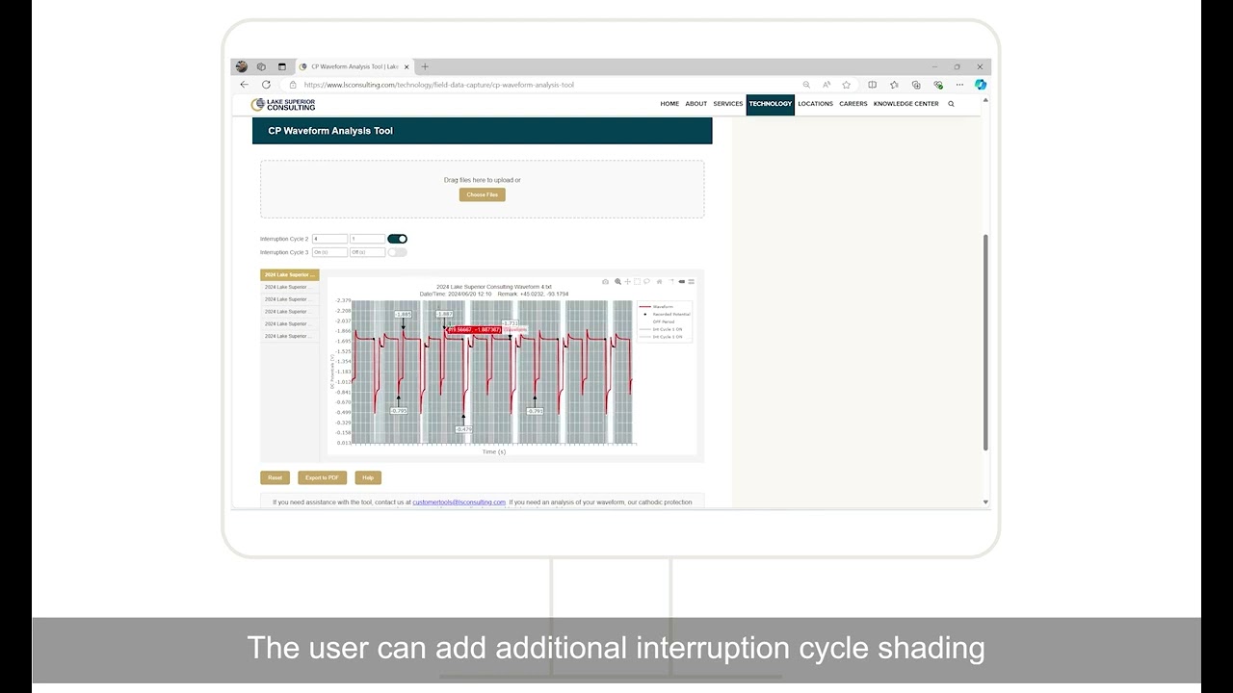Download plot as PNG camera icon
Screen dimensions: 1233x693
click(x=605, y=282)
